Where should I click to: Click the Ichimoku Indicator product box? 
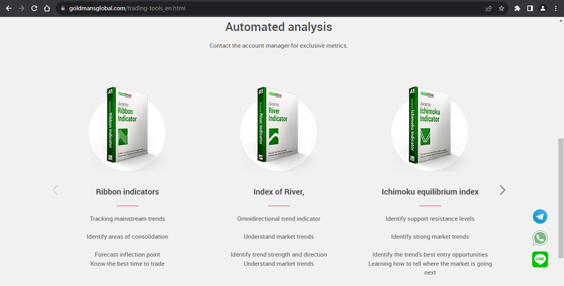click(429, 125)
